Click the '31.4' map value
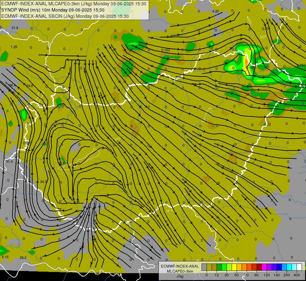The height and width of the screenshot is (281, 306). (9, 161)
